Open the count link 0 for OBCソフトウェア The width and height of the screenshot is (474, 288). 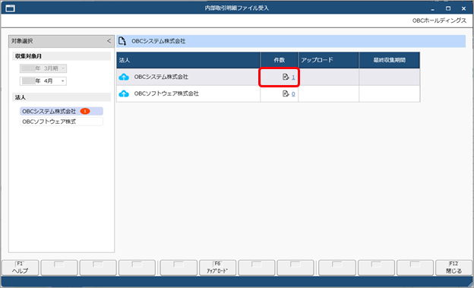(x=293, y=94)
